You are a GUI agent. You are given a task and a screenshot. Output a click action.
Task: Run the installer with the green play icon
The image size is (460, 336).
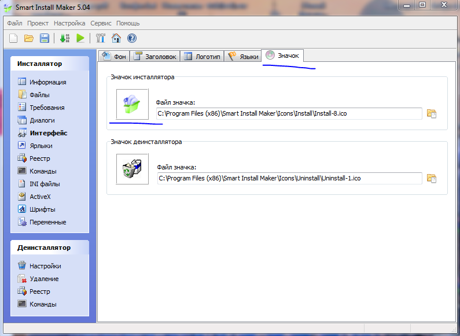click(80, 38)
